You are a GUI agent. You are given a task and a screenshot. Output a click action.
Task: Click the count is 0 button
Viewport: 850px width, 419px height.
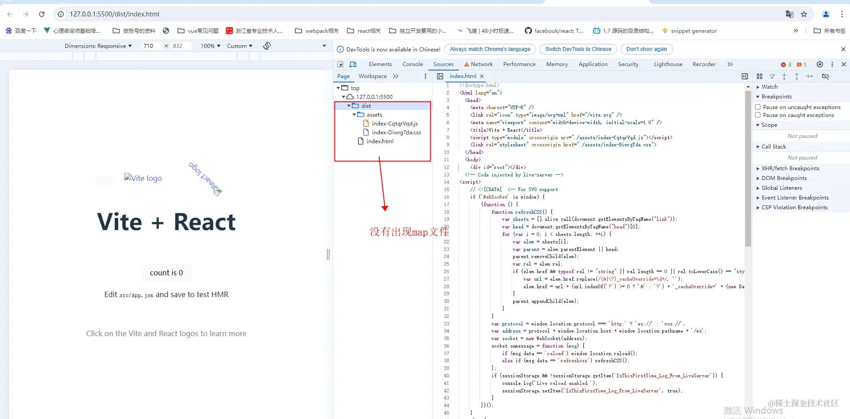[x=166, y=273]
